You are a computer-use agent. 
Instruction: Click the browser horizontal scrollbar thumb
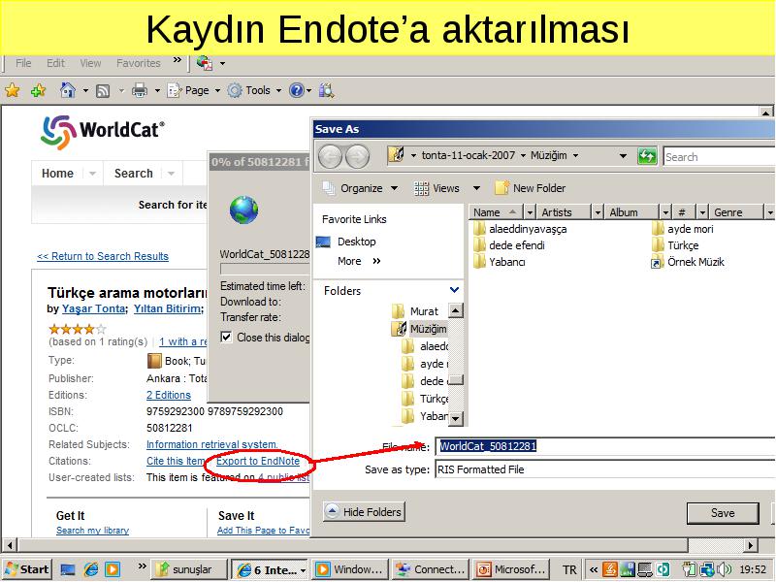click(x=353, y=545)
